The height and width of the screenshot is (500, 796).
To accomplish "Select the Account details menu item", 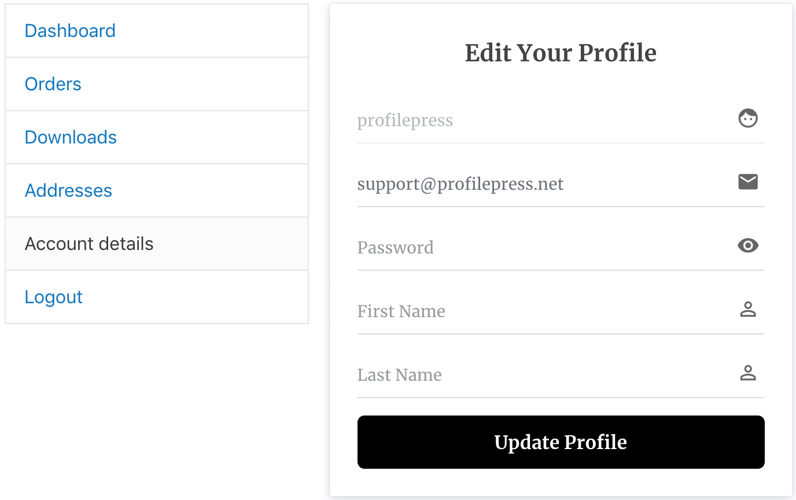I will (x=157, y=244).
